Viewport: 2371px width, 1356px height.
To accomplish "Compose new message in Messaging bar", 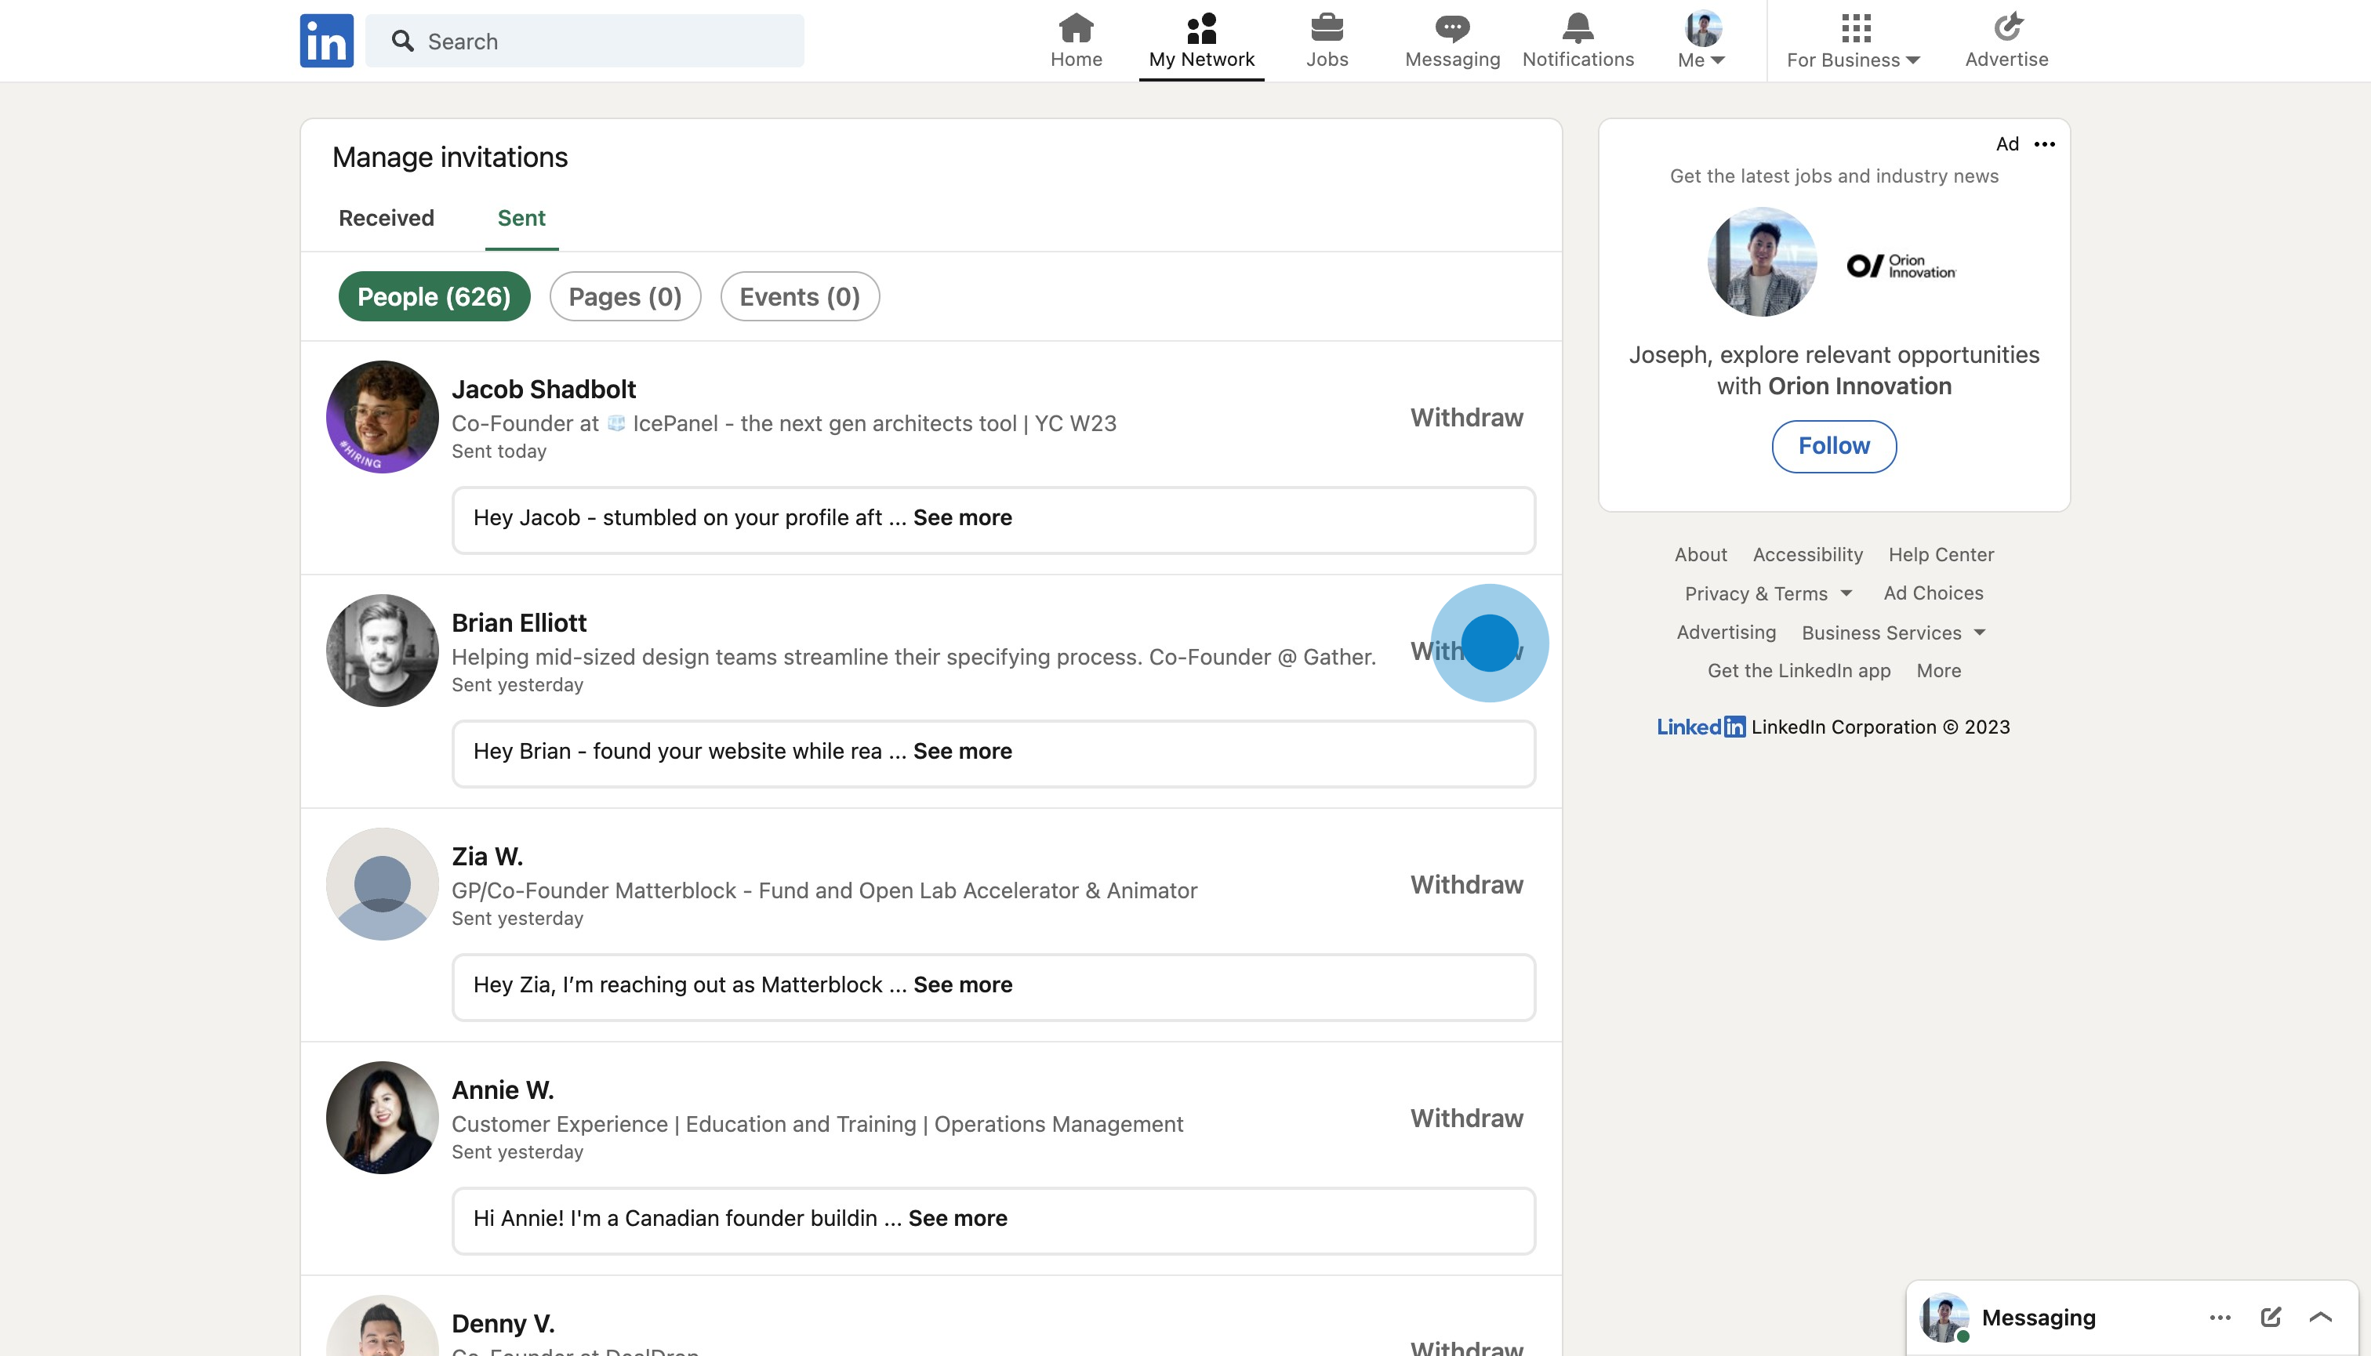I will (x=2271, y=1317).
